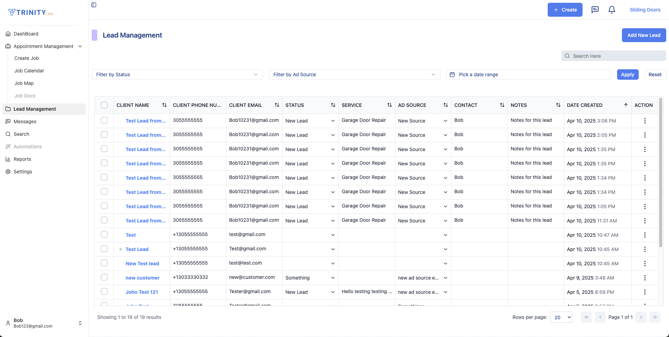Open Job Map in sidebar

click(24, 83)
